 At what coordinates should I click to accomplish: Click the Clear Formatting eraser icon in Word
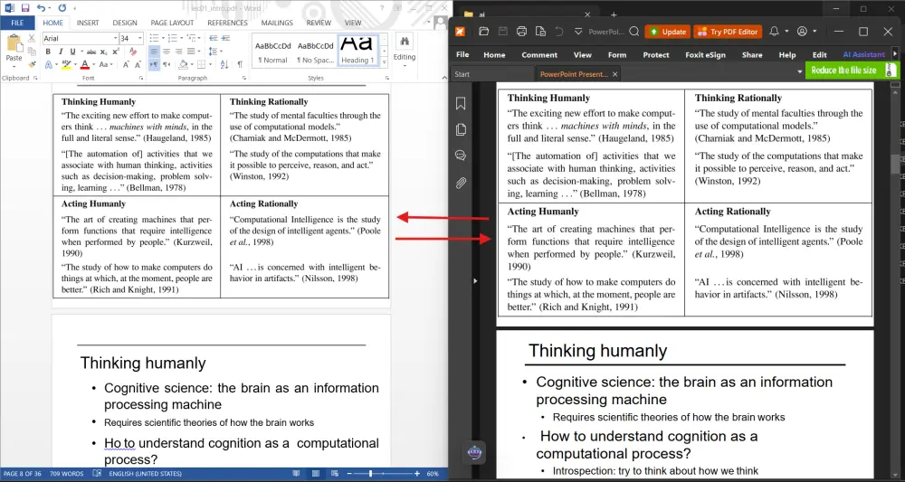tap(133, 52)
